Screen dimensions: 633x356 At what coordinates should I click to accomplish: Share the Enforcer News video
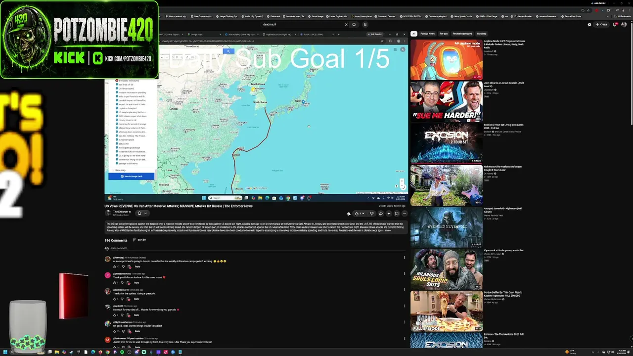(x=380, y=214)
